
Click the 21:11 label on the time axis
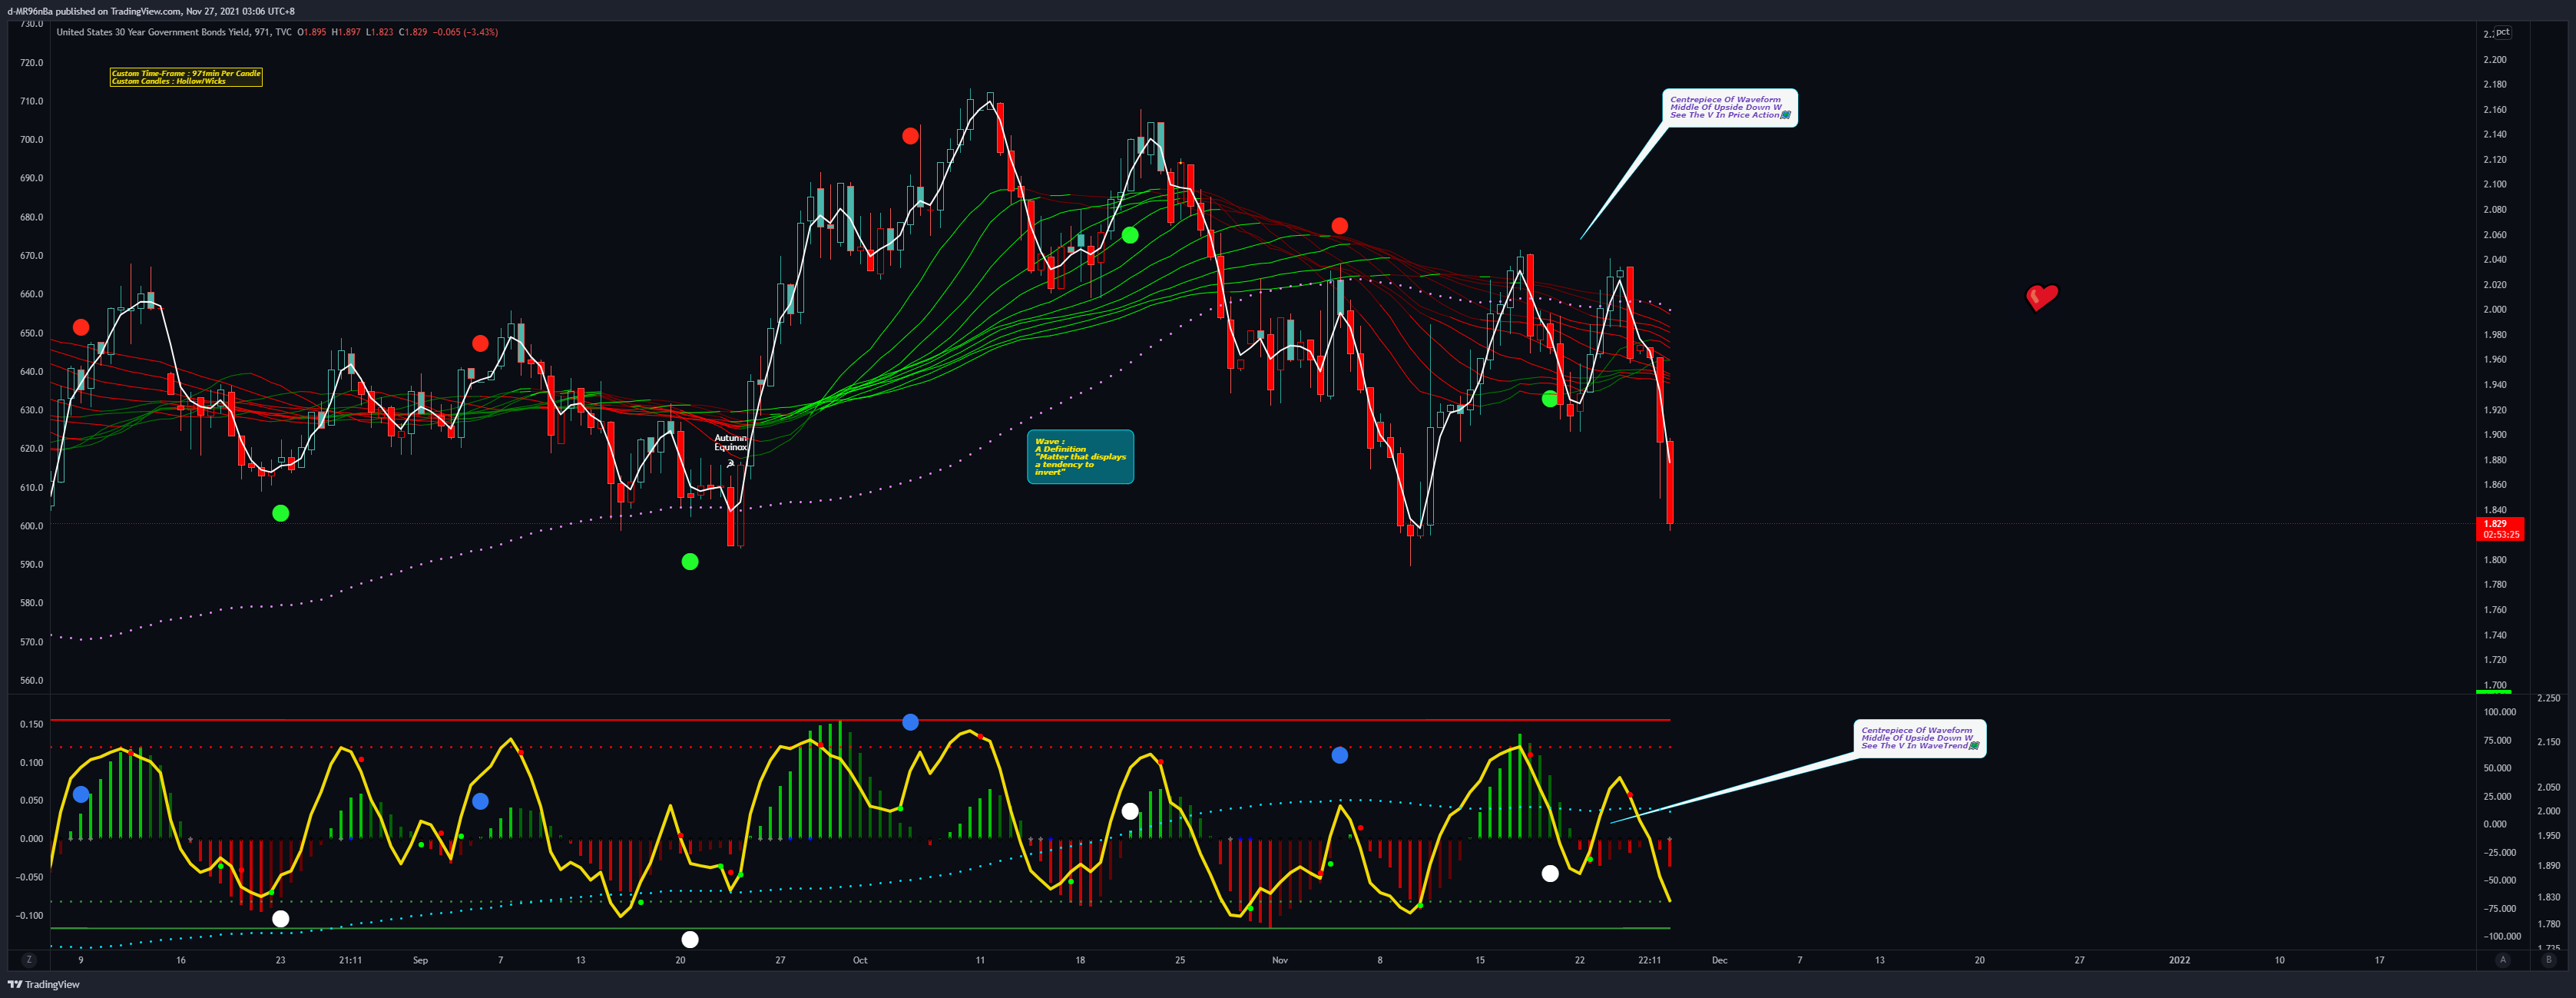tap(350, 960)
